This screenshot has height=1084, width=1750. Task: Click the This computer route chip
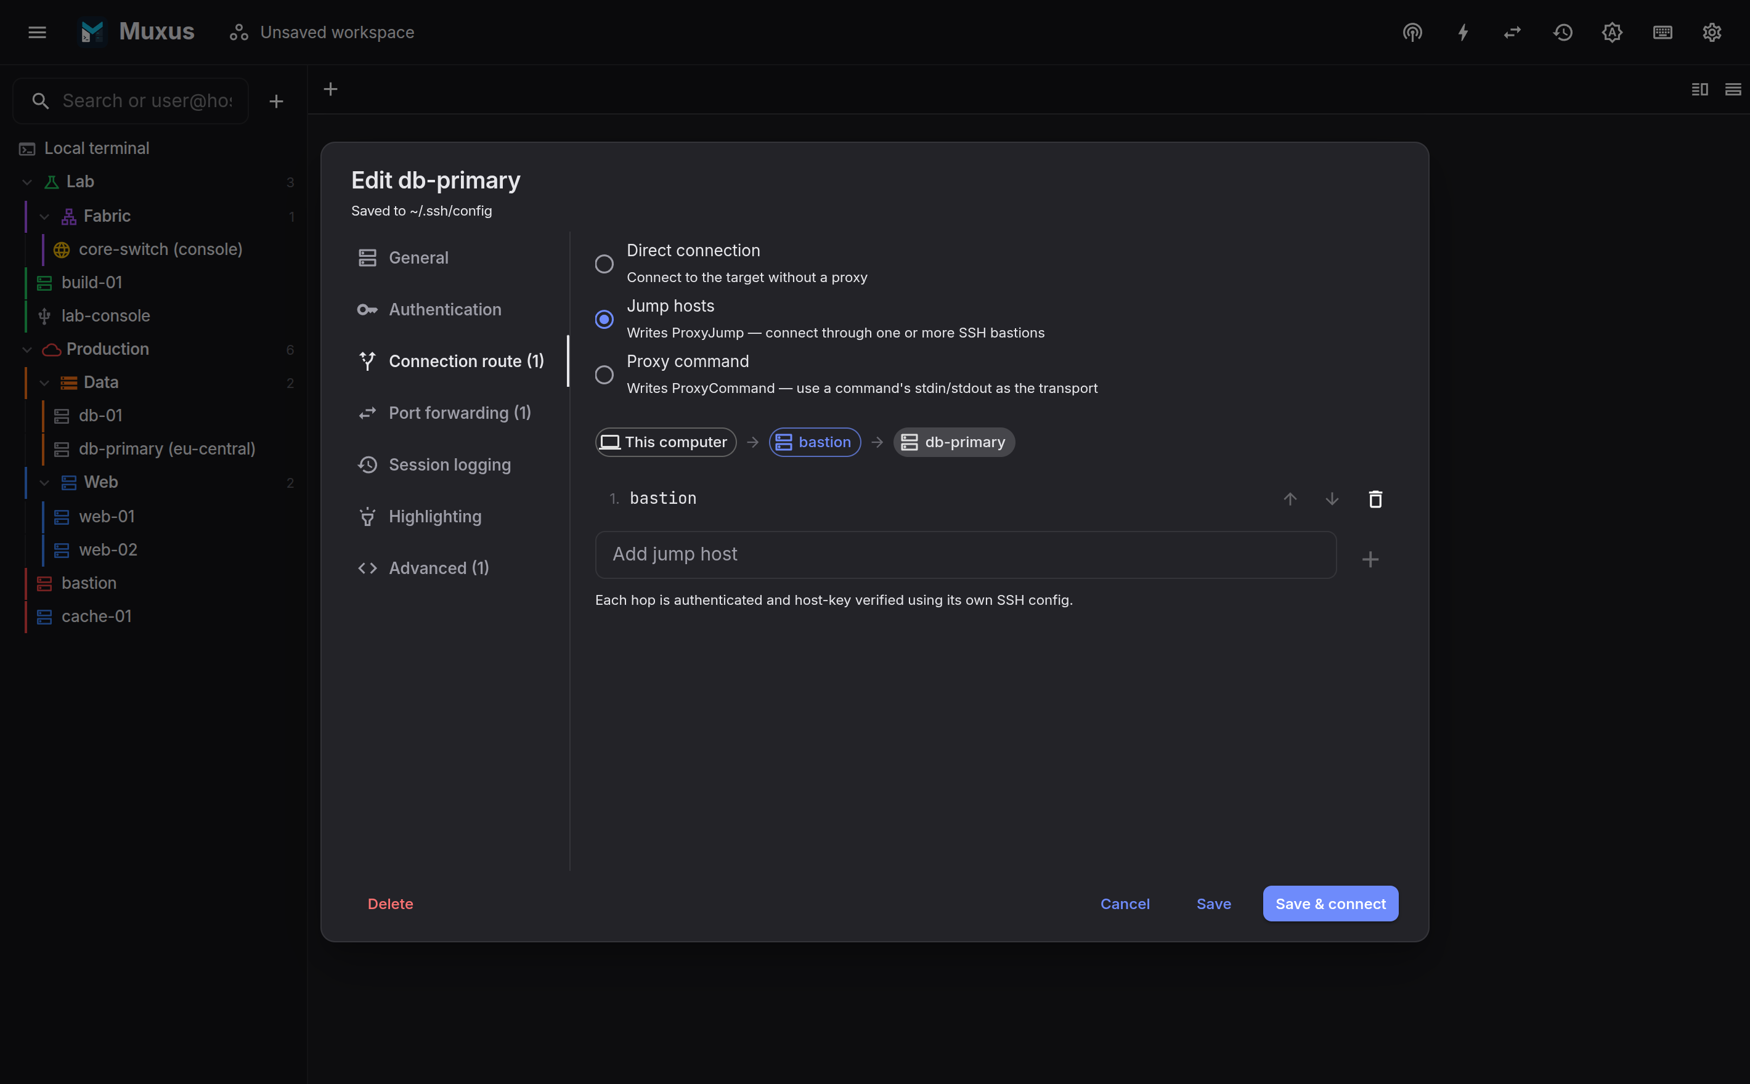tap(665, 442)
